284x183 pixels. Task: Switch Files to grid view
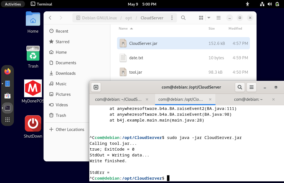(200, 17)
